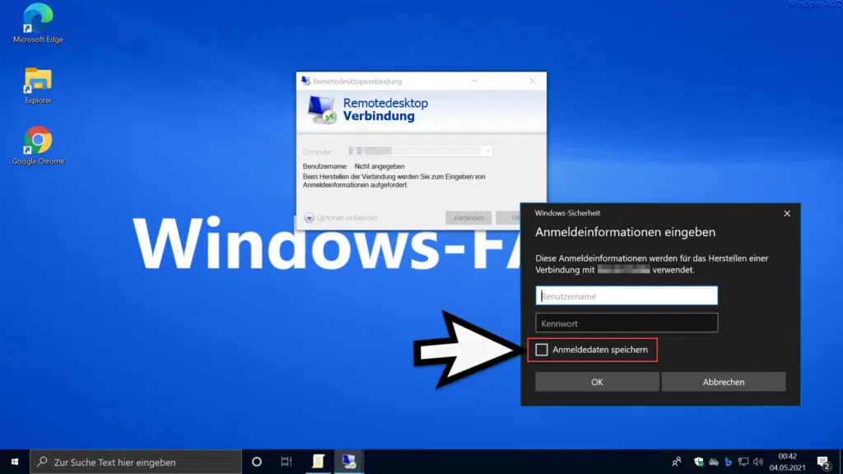Image resolution: width=843 pixels, height=474 pixels.
Task: Click the Verbinden button
Action: (468, 218)
